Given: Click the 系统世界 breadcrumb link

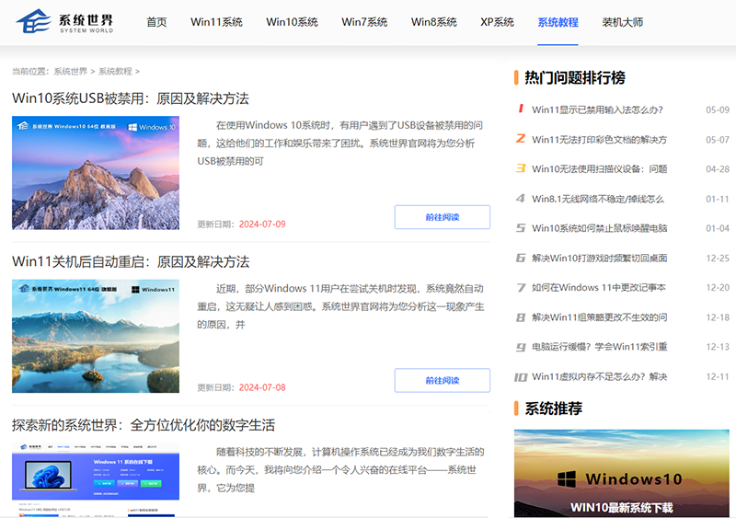Looking at the screenshot, I should pos(70,71).
